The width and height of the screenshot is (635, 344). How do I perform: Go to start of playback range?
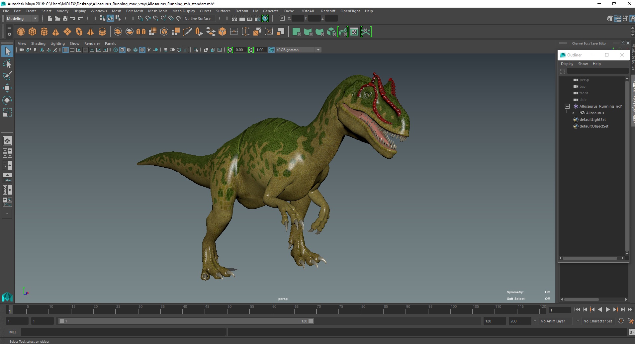[x=577, y=309]
